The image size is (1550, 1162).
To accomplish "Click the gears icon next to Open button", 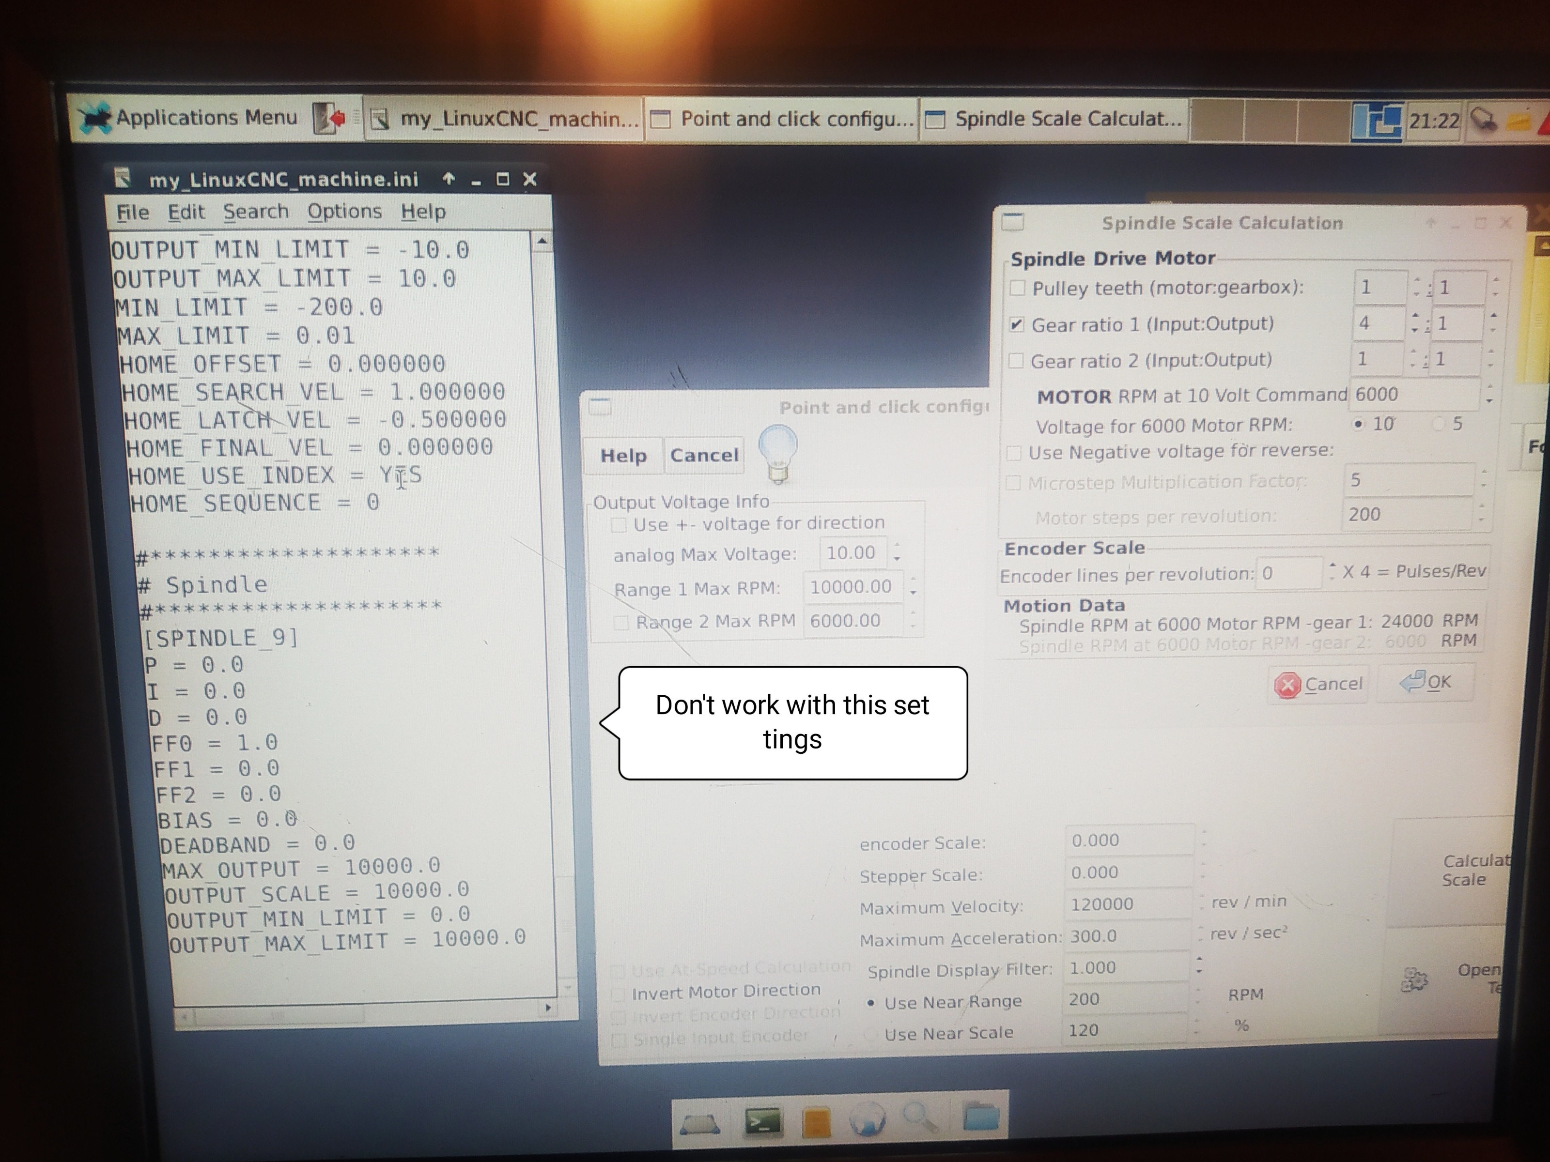I will pos(1414,980).
